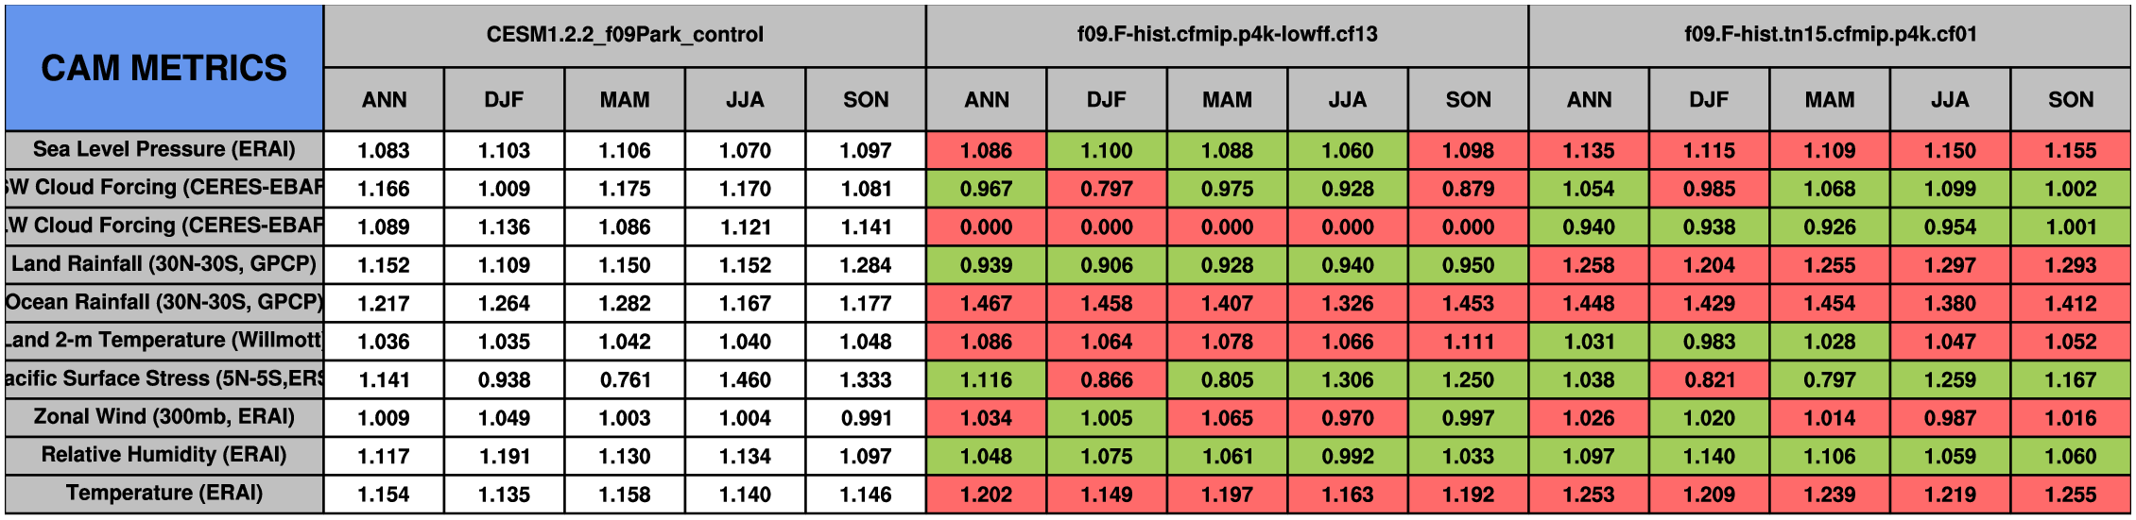Click the red 0.000 cell under lowff ANN
Image resolution: width=2136 pixels, height=520 pixels.
coord(986,226)
